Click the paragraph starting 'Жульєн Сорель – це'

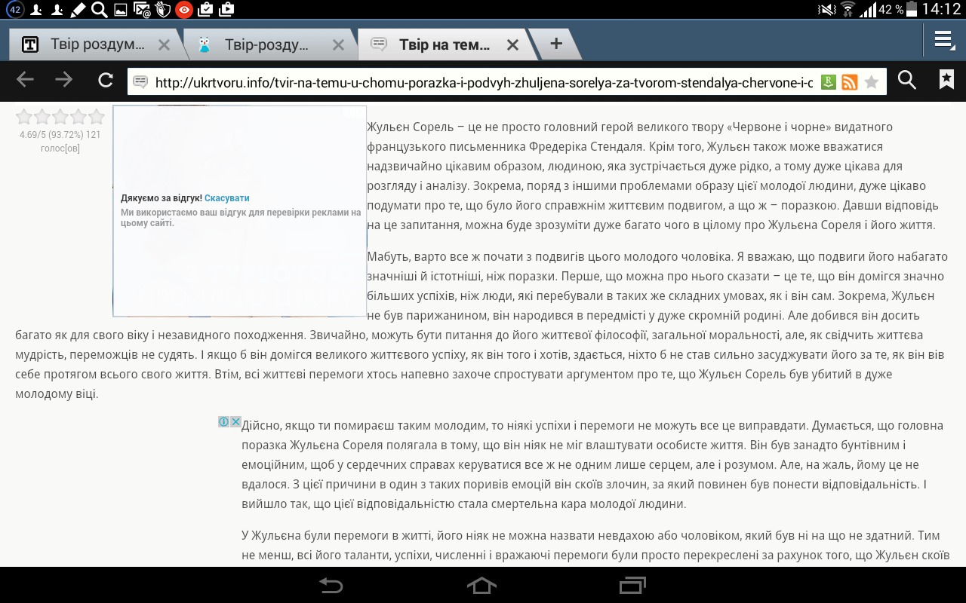[x=651, y=176]
